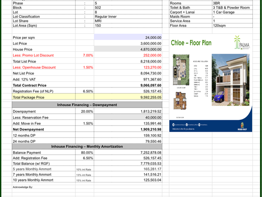Click the Chloe – Floor Plan title
262x197 pixels.
pos(191,43)
